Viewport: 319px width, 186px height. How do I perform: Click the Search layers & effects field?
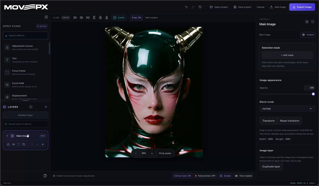(26, 124)
